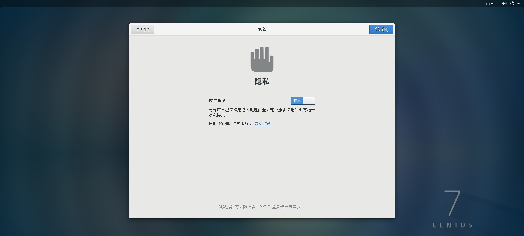Image resolution: width=524 pixels, height=236 pixels.
Task: Click the 前进(N) next button
Action: pos(381,29)
